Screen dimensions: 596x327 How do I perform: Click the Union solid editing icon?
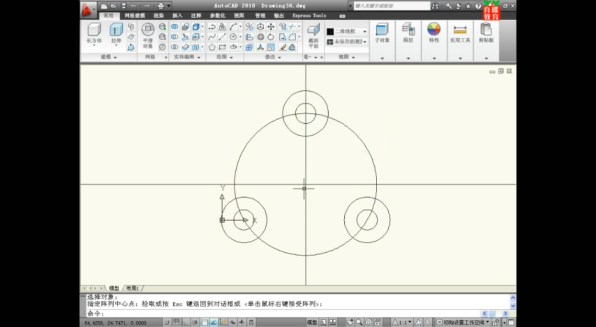click(x=174, y=27)
